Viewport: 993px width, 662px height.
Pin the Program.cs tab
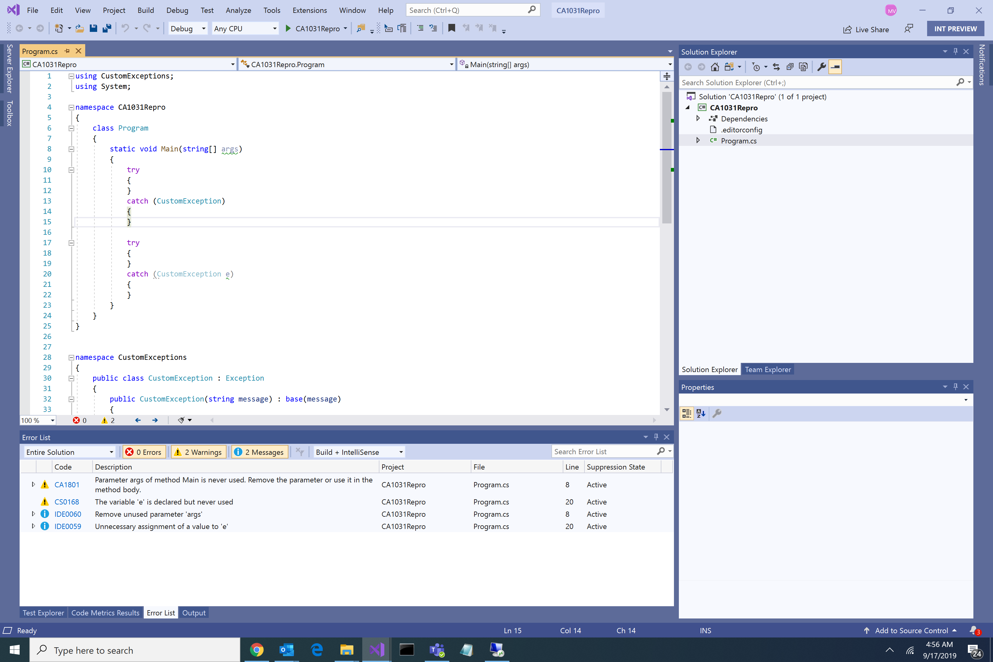67,51
